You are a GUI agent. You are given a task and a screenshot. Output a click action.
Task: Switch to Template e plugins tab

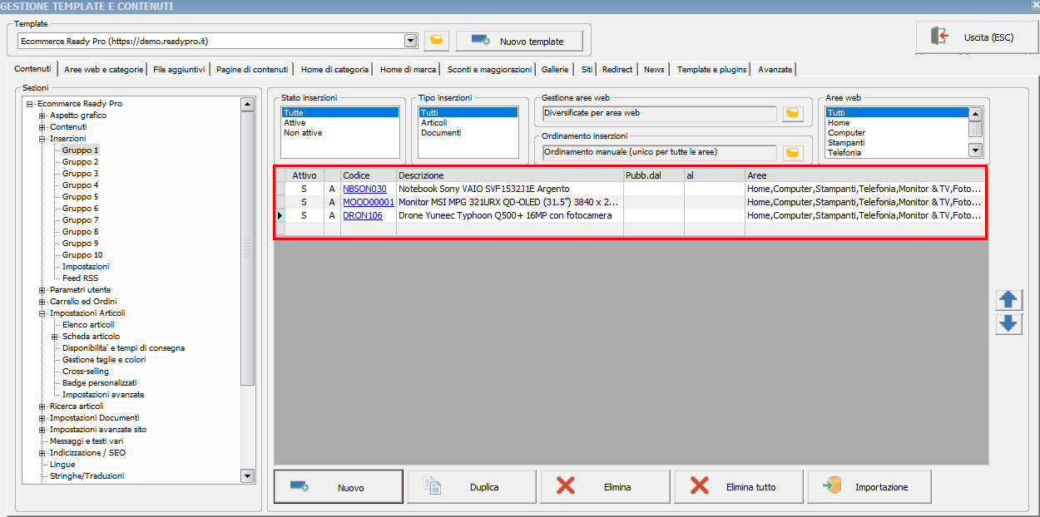(711, 70)
